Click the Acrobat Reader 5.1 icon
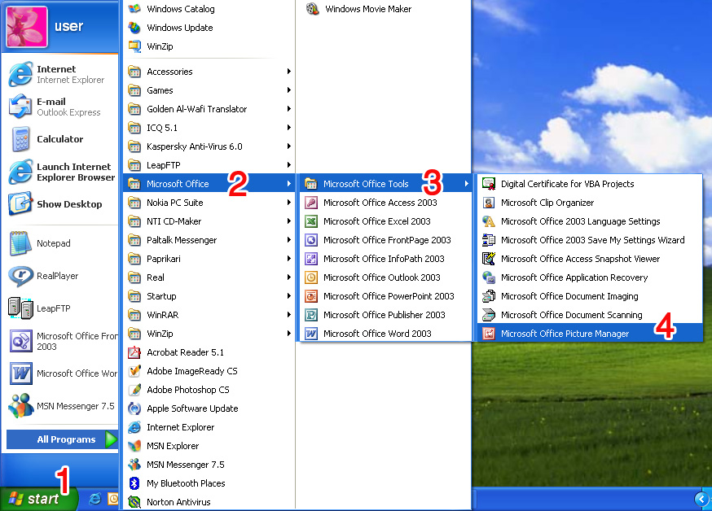Screen dimensions: 712x511 point(134,352)
